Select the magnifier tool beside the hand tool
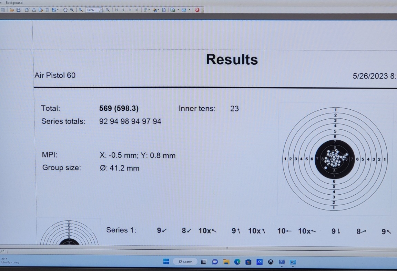Screen dimensions: 397x271 72,10
